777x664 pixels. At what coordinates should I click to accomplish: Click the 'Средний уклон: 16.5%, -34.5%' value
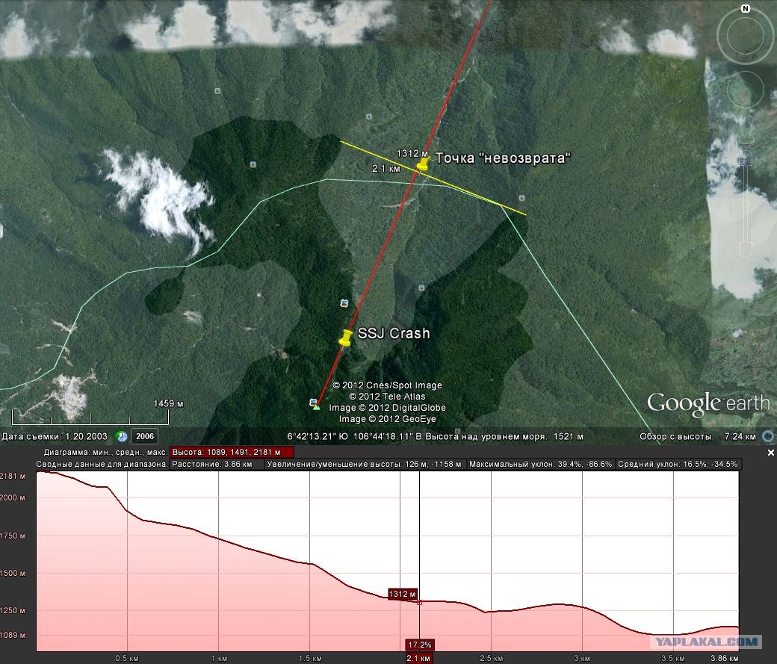[678, 465]
